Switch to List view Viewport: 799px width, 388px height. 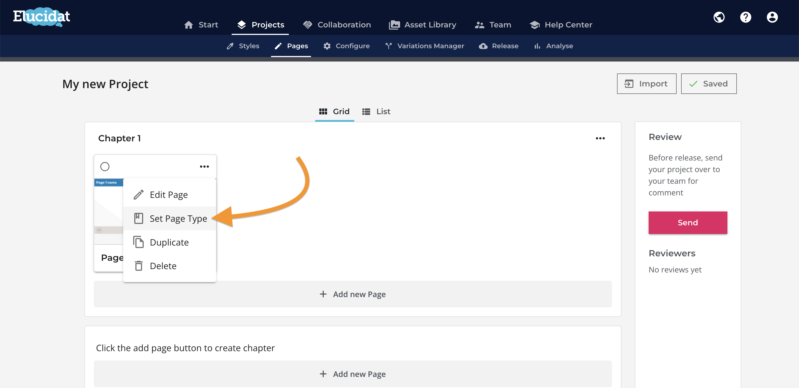(376, 112)
